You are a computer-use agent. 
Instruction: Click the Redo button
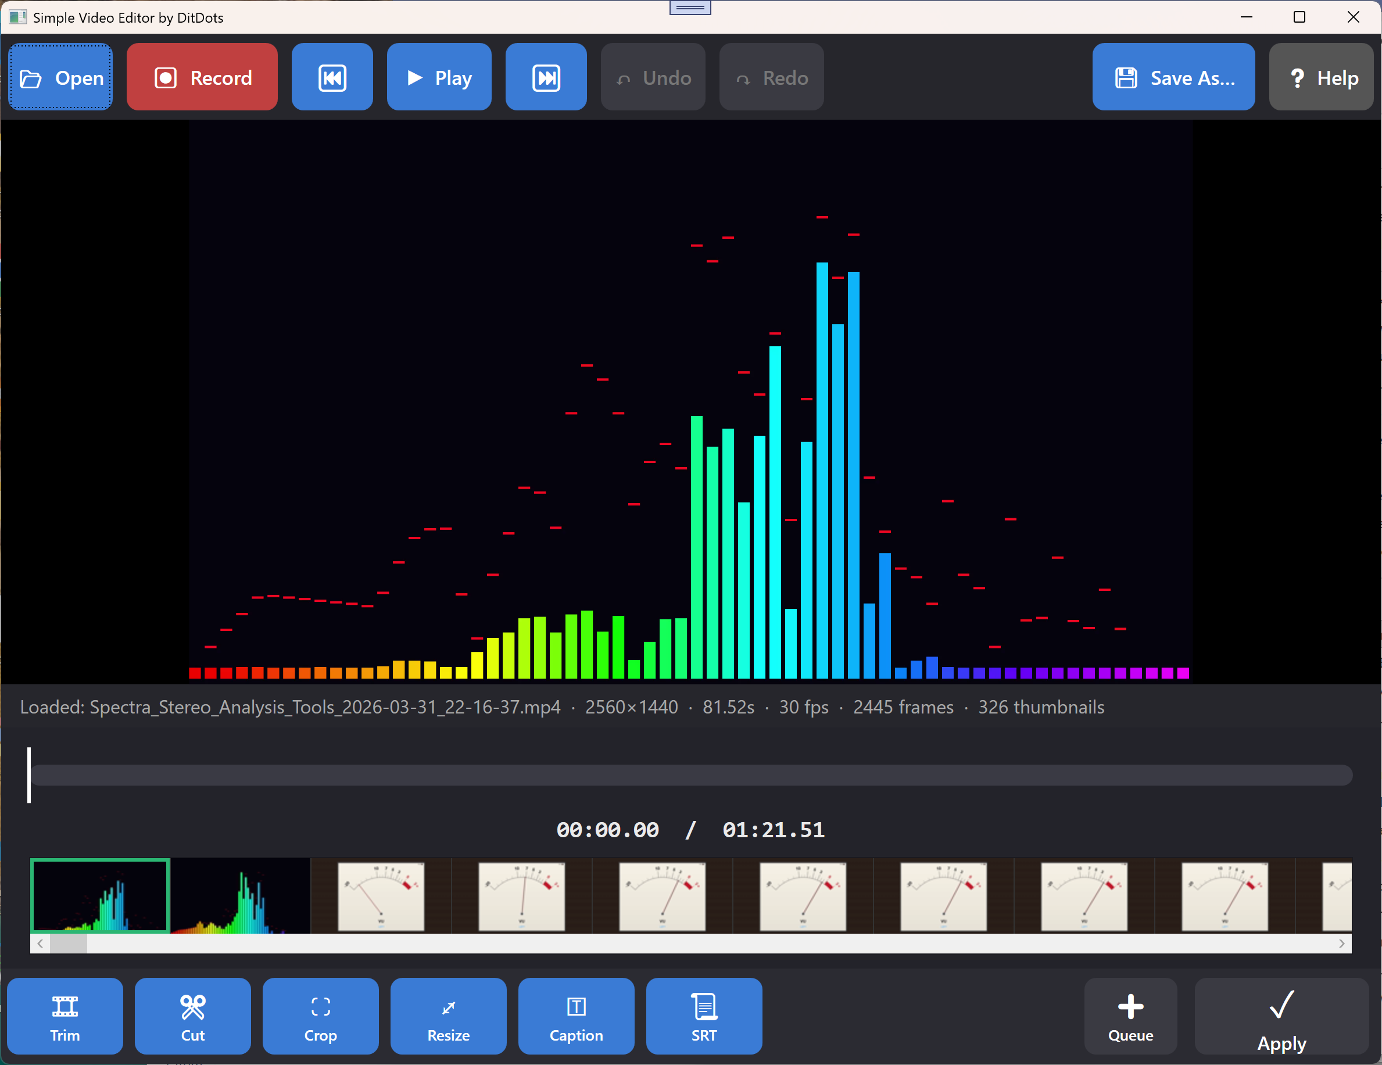click(x=771, y=77)
